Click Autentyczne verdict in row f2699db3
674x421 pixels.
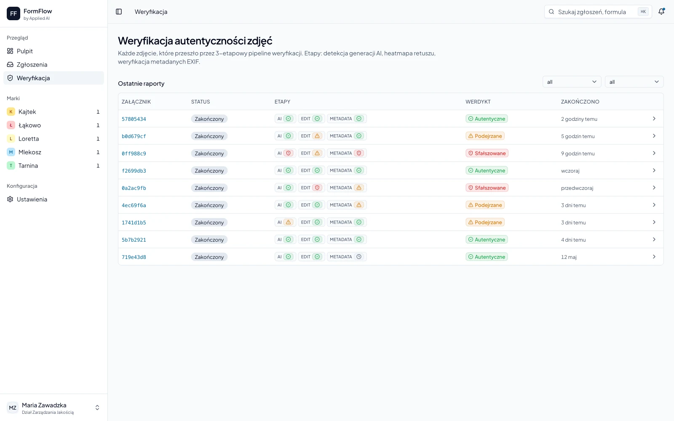pyautogui.click(x=487, y=171)
